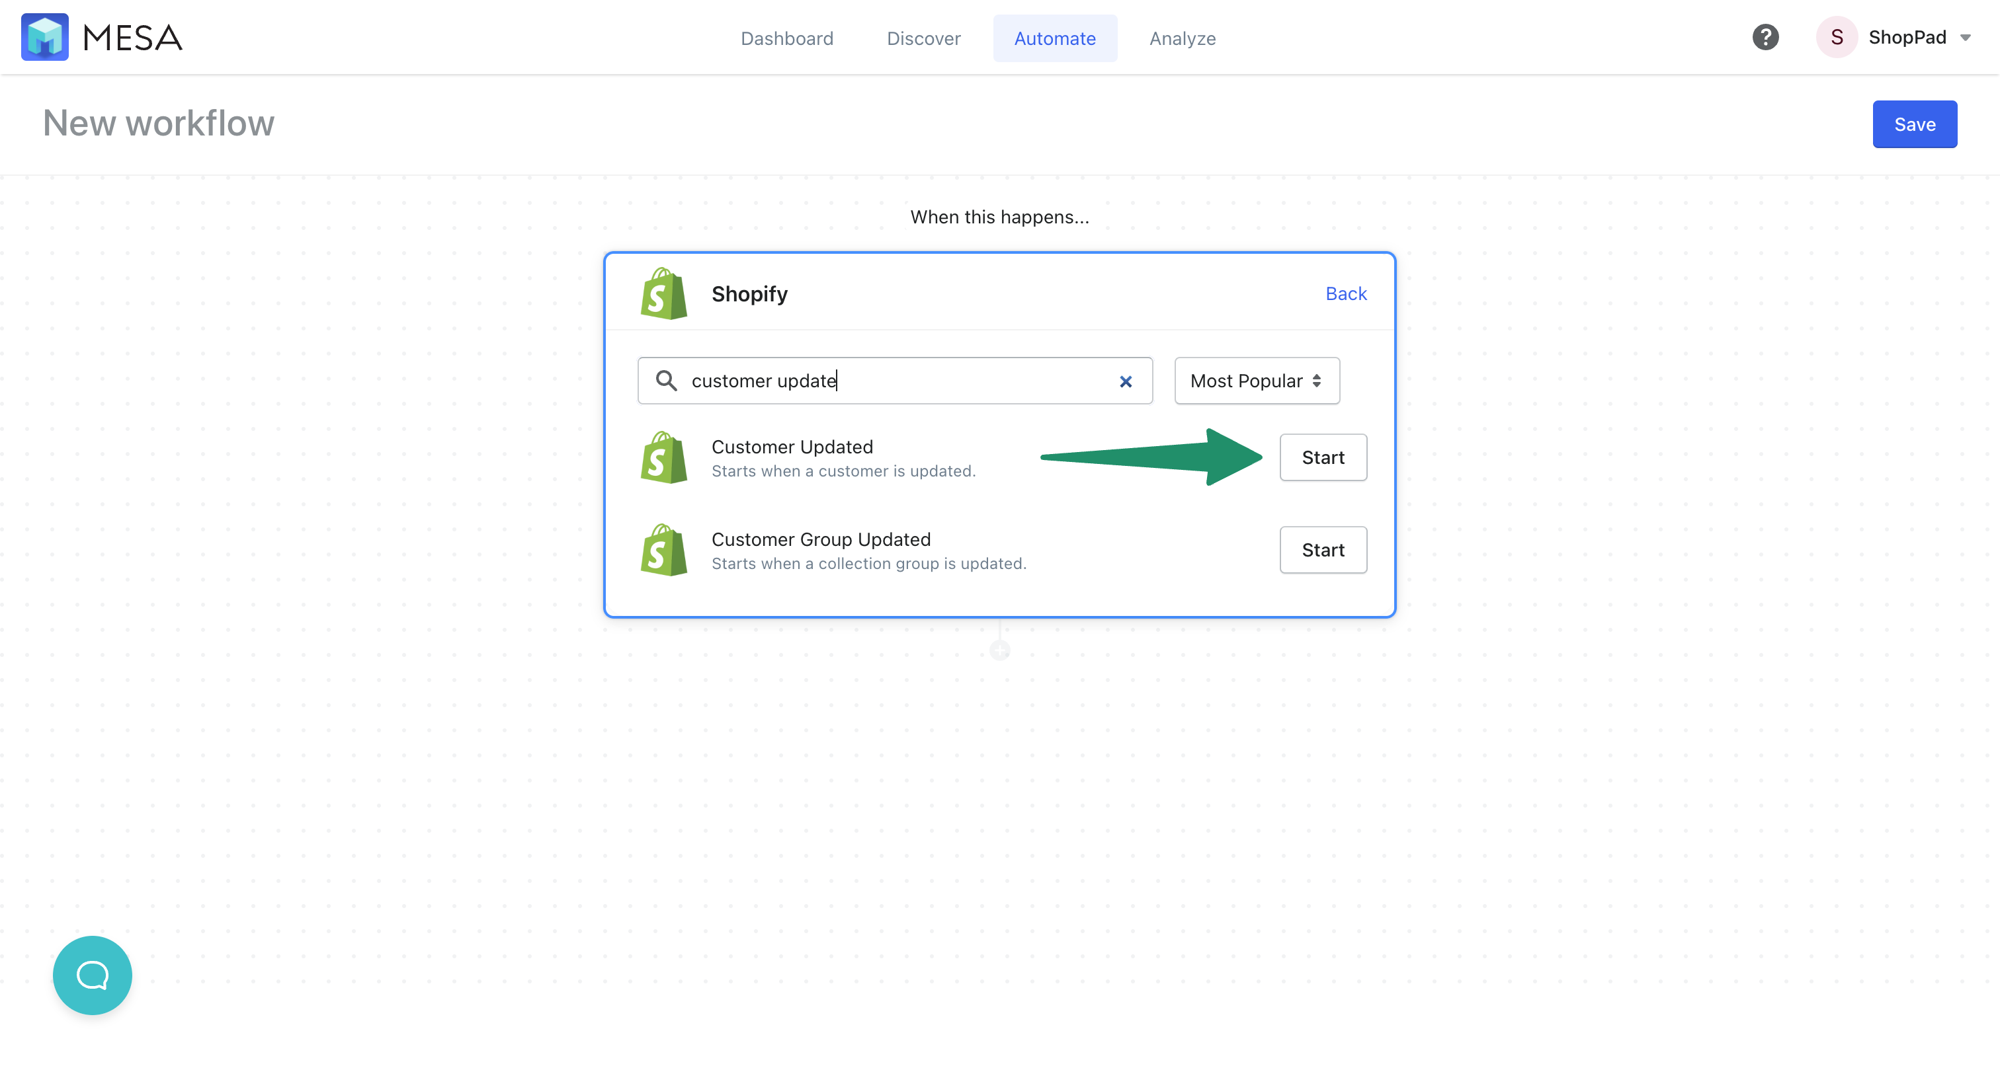
Task: Switch to the Discover tab
Action: (923, 38)
